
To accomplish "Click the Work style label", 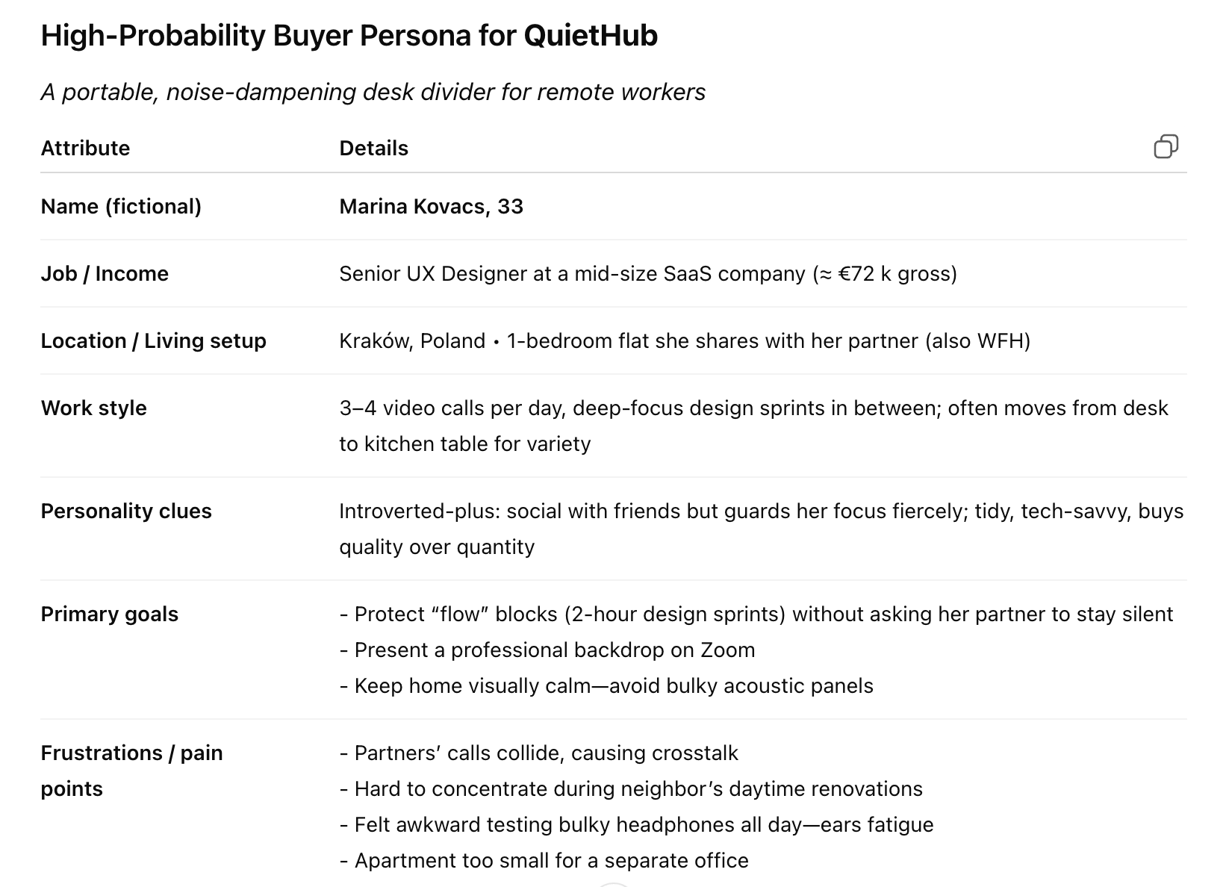I will (93, 408).
